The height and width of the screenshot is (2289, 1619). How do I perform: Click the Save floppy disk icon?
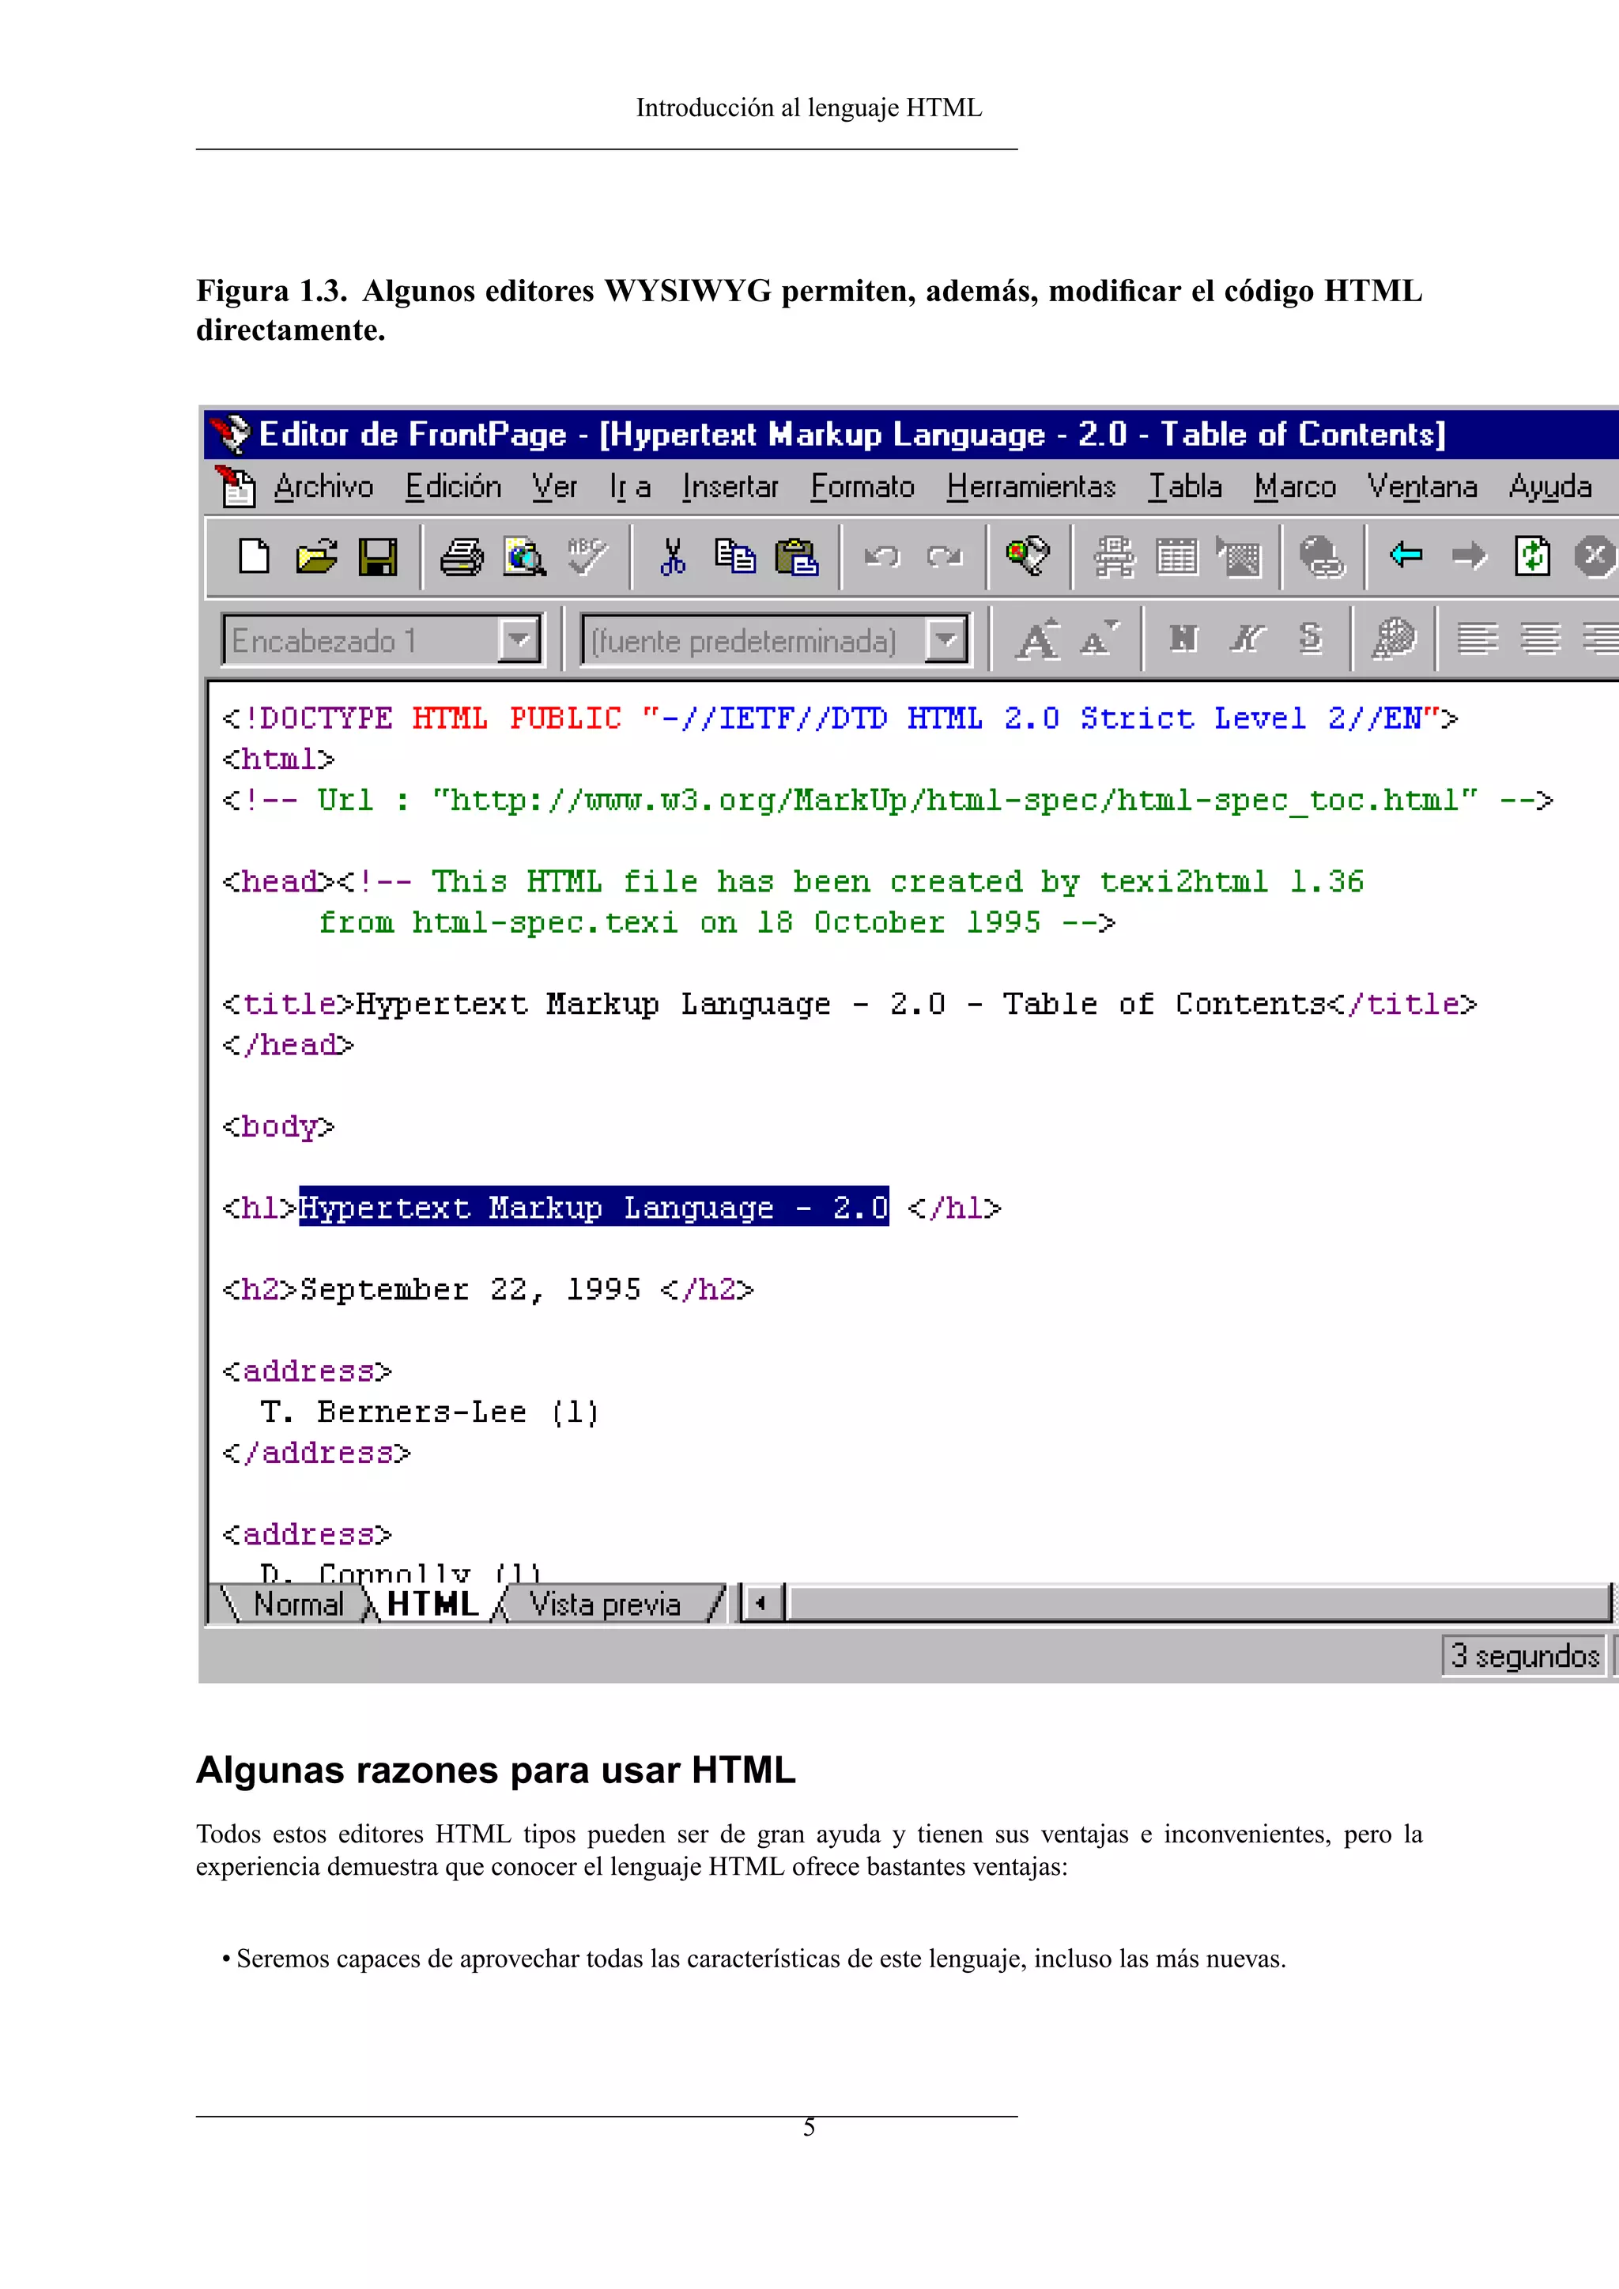[378, 556]
